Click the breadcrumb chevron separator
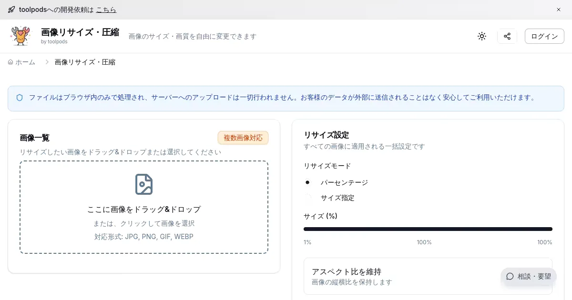This screenshot has height=300, width=572. [47, 62]
